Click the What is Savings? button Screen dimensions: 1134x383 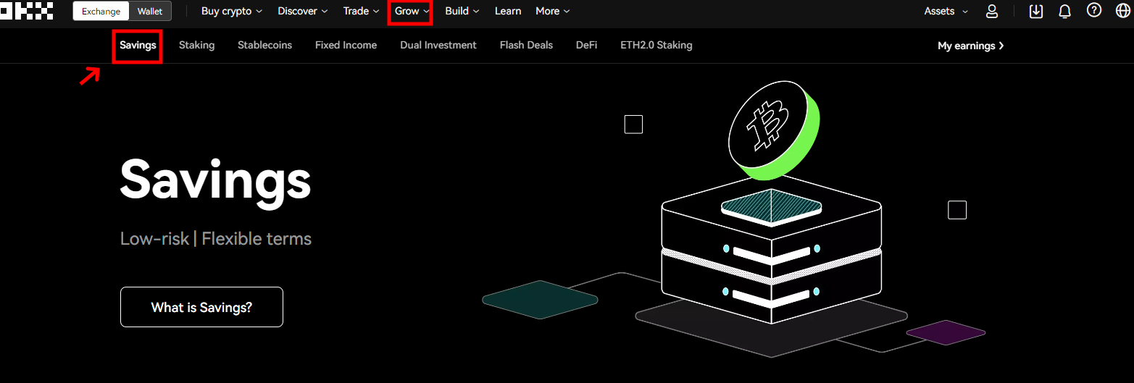[201, 307]
